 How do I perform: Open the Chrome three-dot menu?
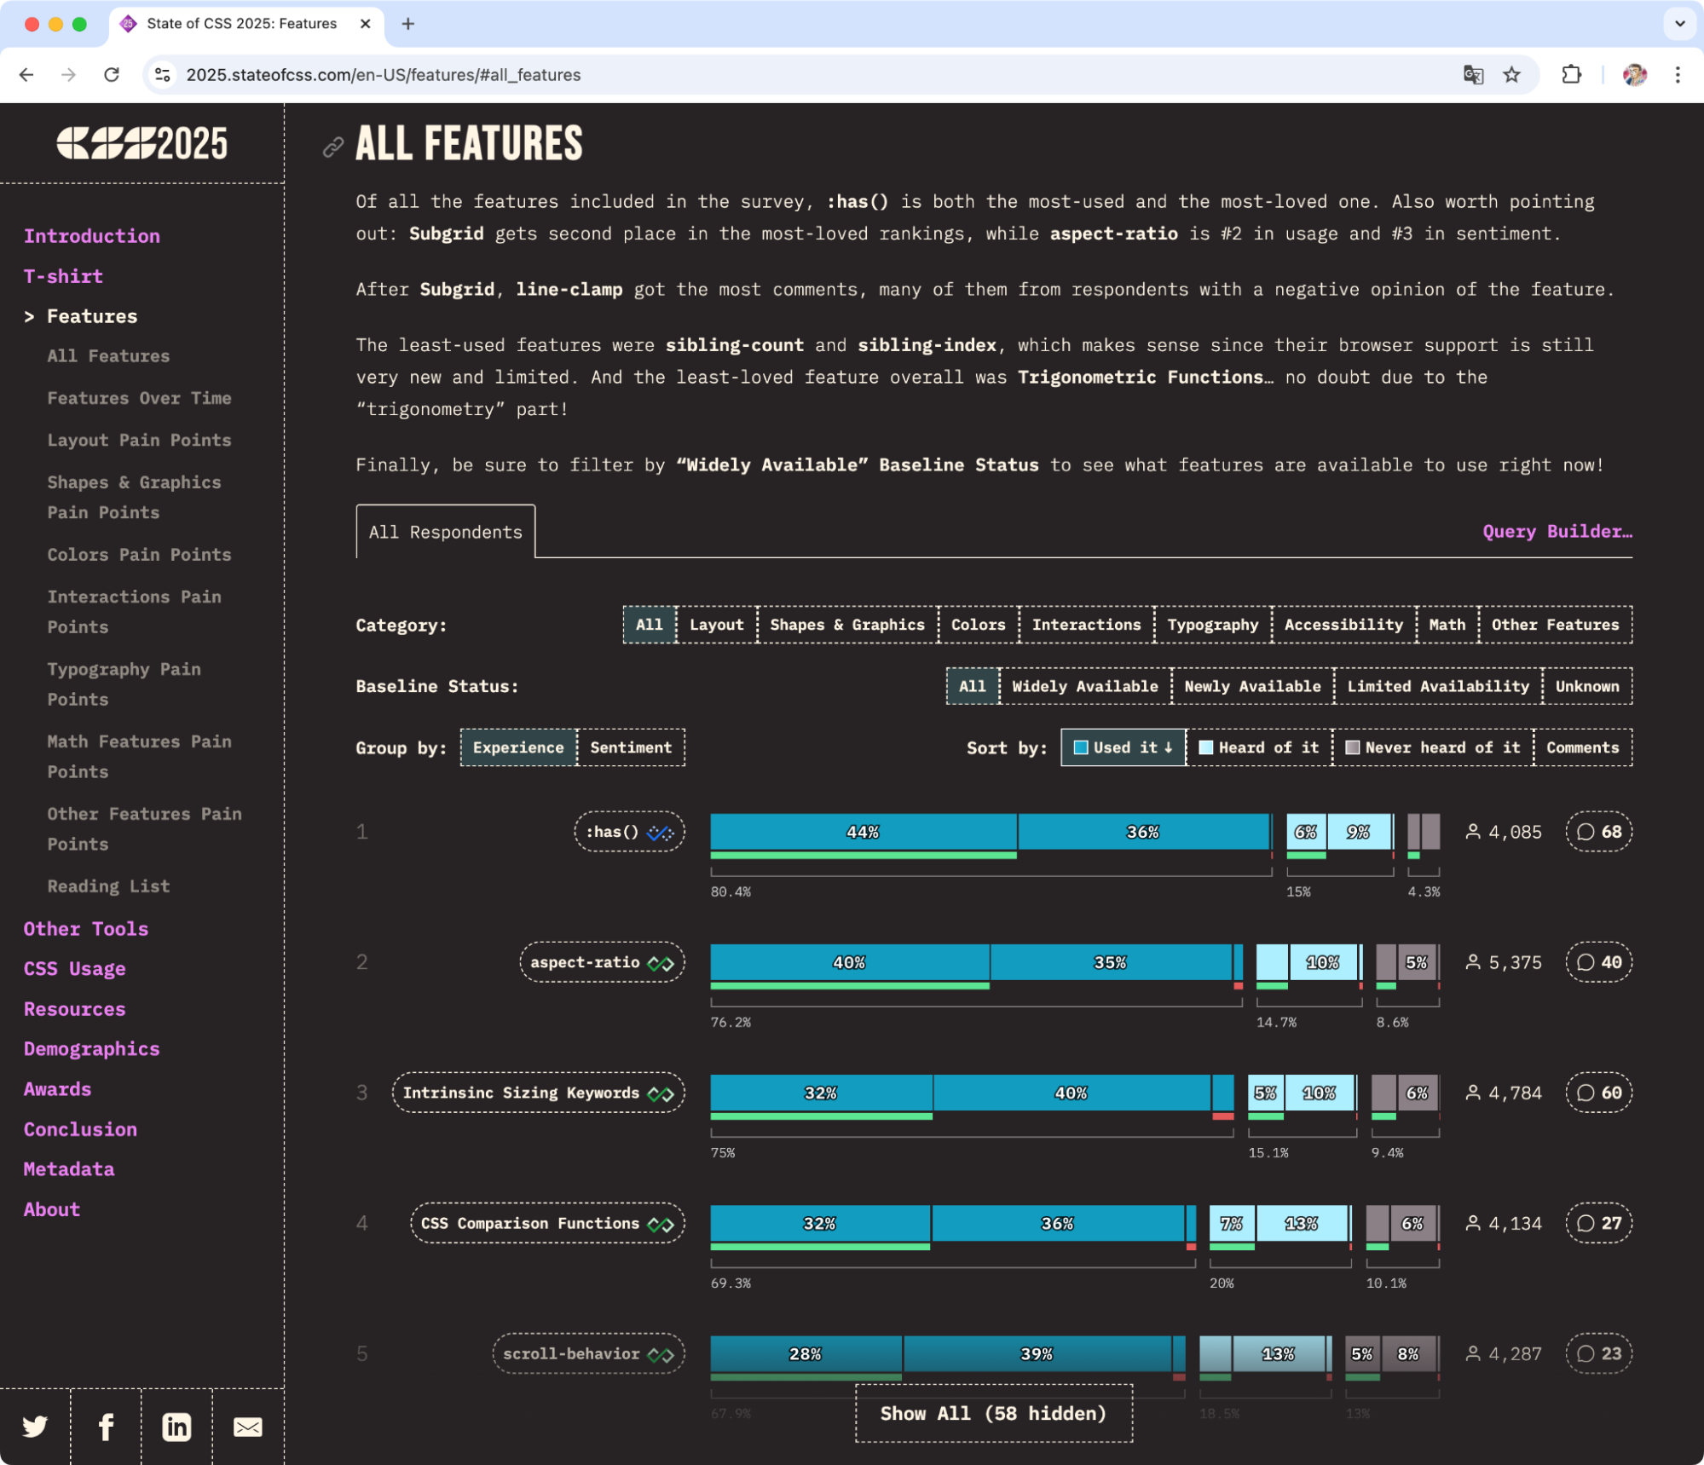pyautogui.click(x=1677, y=75)
